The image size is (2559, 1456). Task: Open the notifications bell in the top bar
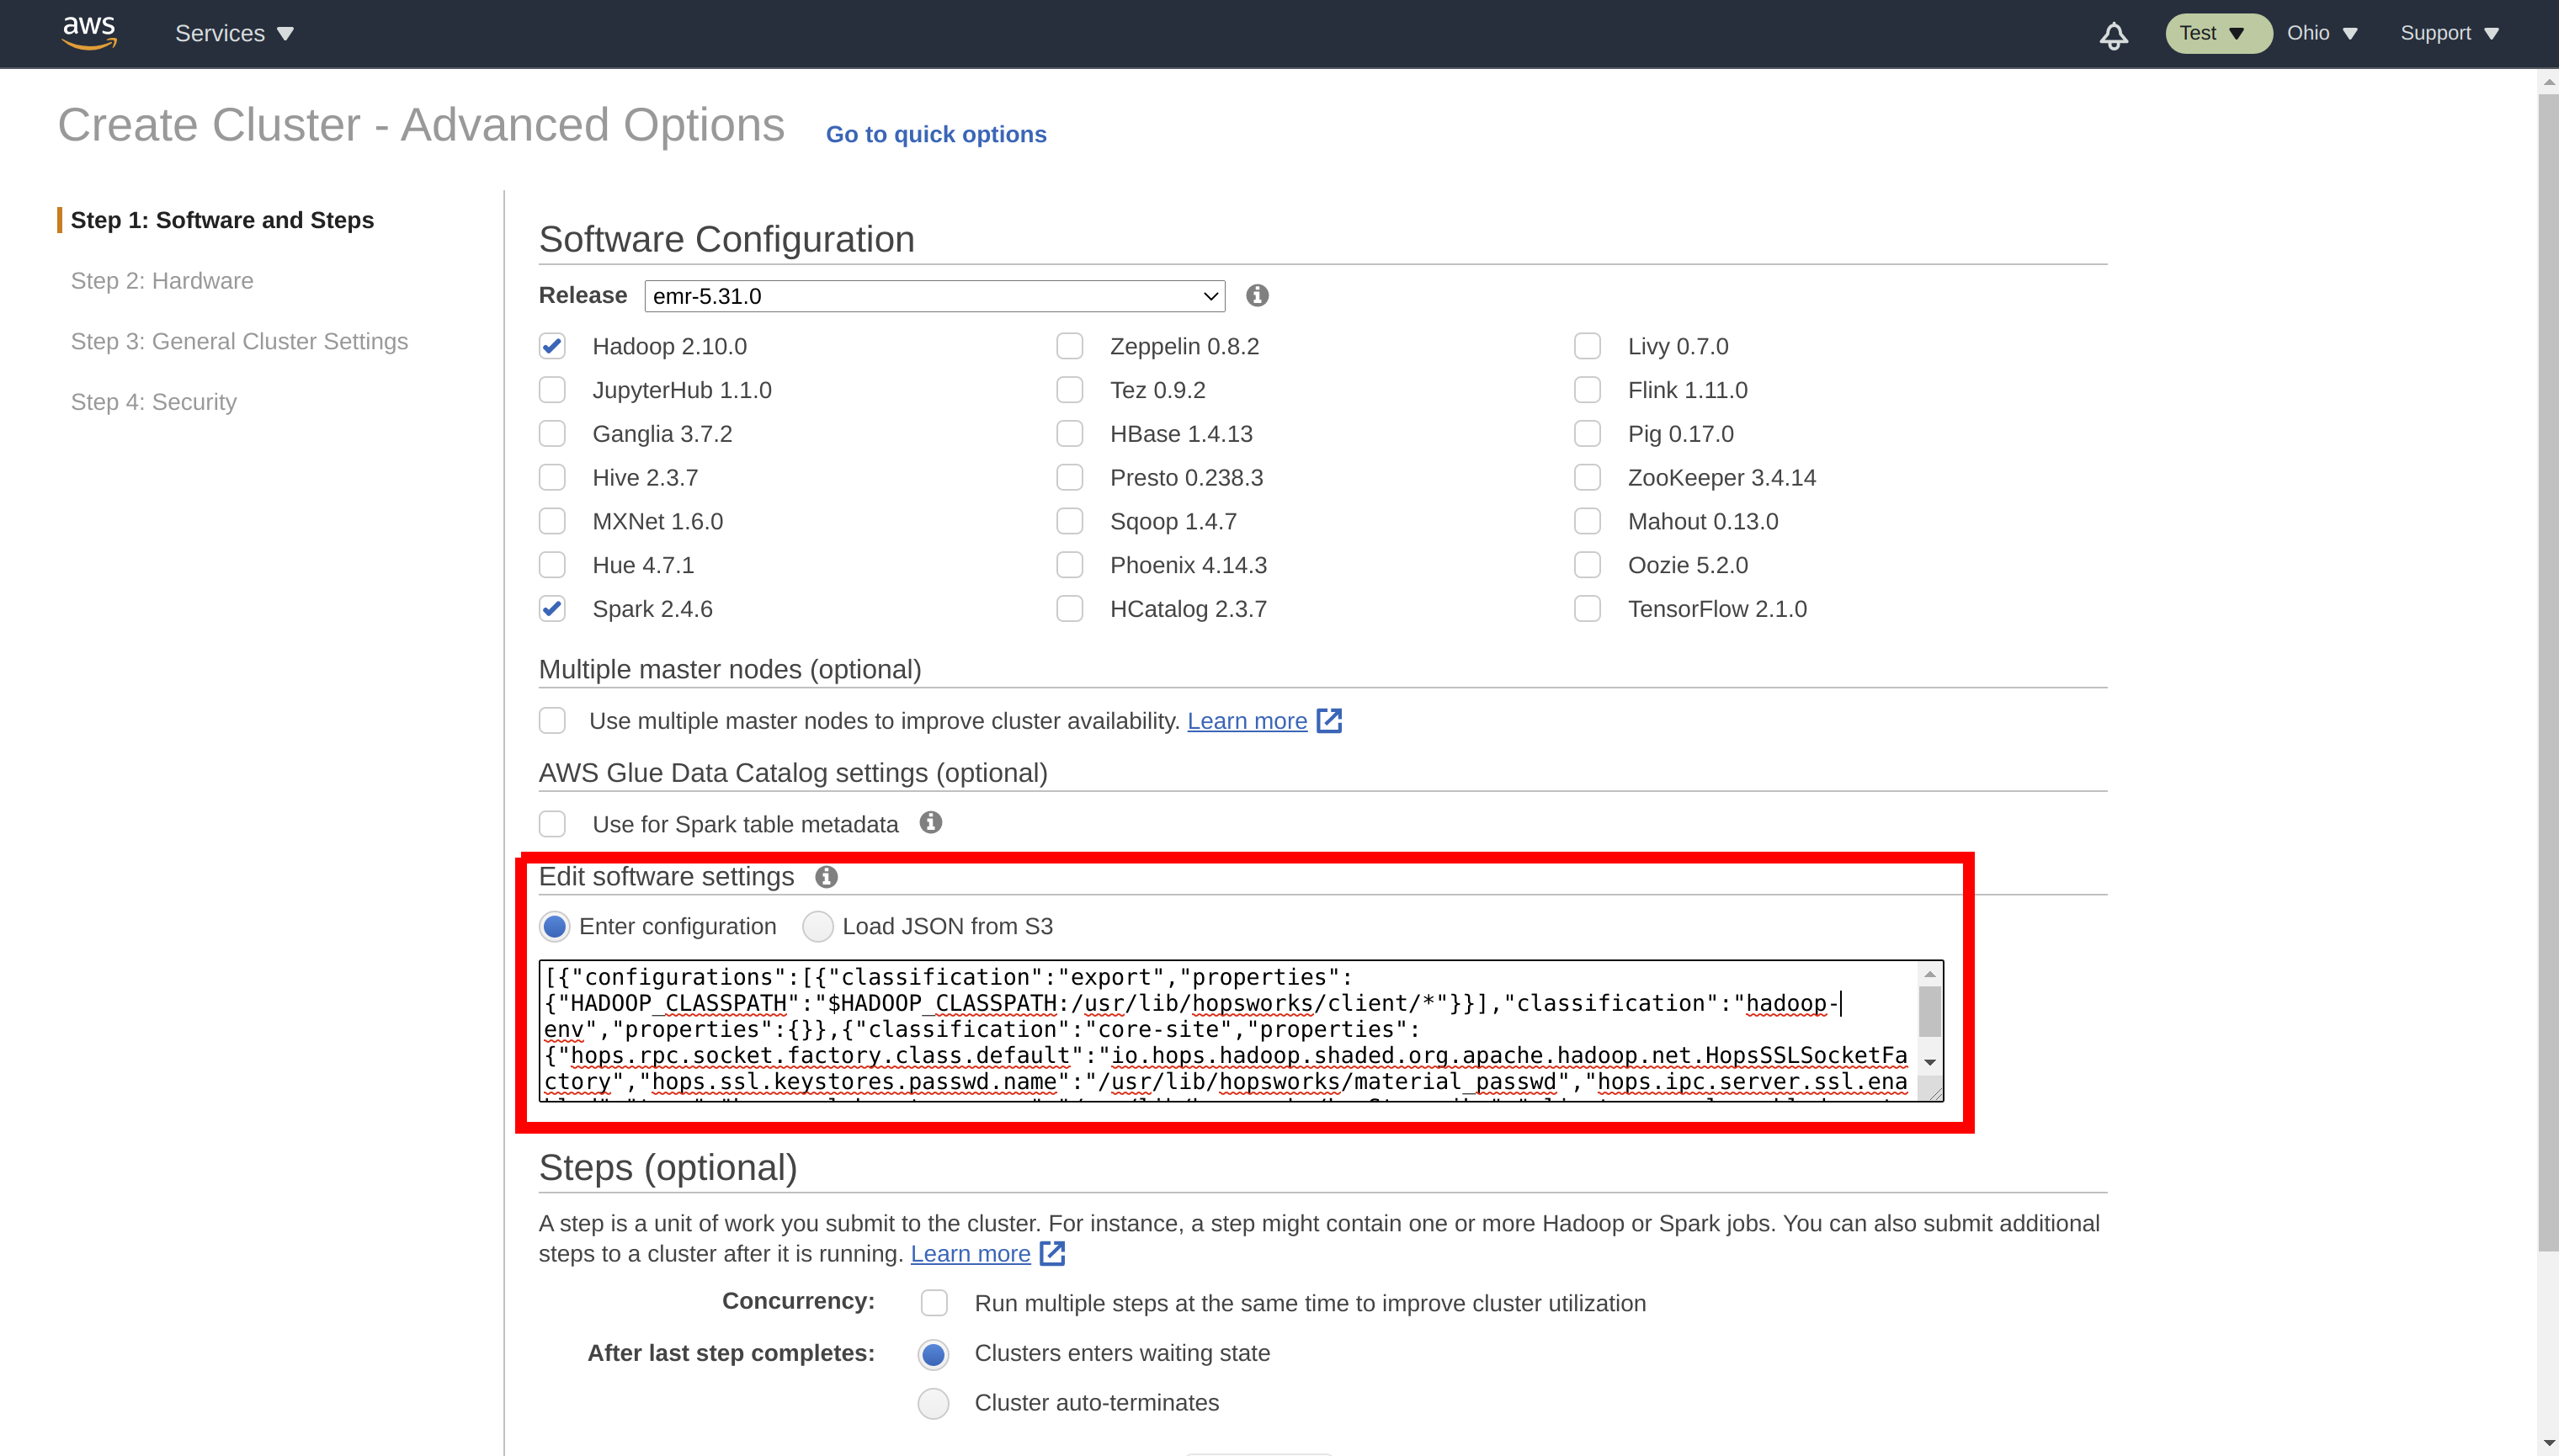click(2113, 34)
